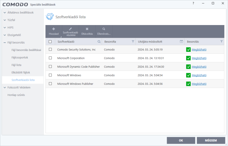The width and height of the screenshot is (228, 146).
Task: Select the Microsoft Windows Publisher name
Action: (x=75, y=84)
